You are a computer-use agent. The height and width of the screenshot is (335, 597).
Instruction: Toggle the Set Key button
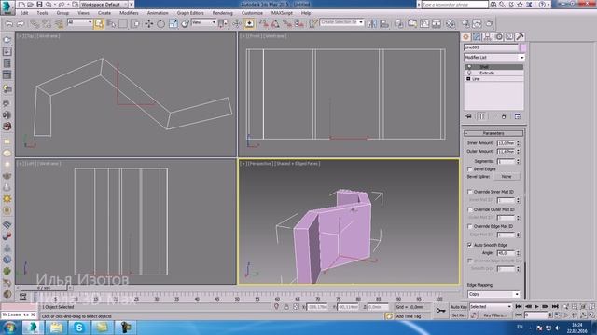pos(459,315)
